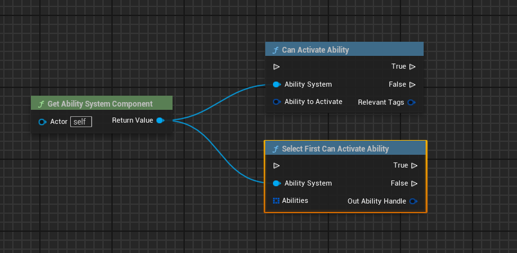Click the Ability to Activate label
517x253 pixels.
314,101
